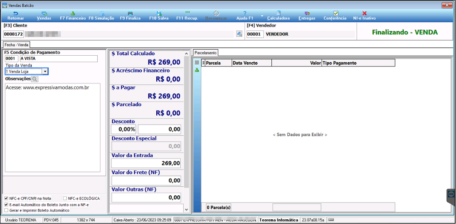
Task: Enable Gerar e Imprimir Boleto Automático
Action: (x=6, y=210)
